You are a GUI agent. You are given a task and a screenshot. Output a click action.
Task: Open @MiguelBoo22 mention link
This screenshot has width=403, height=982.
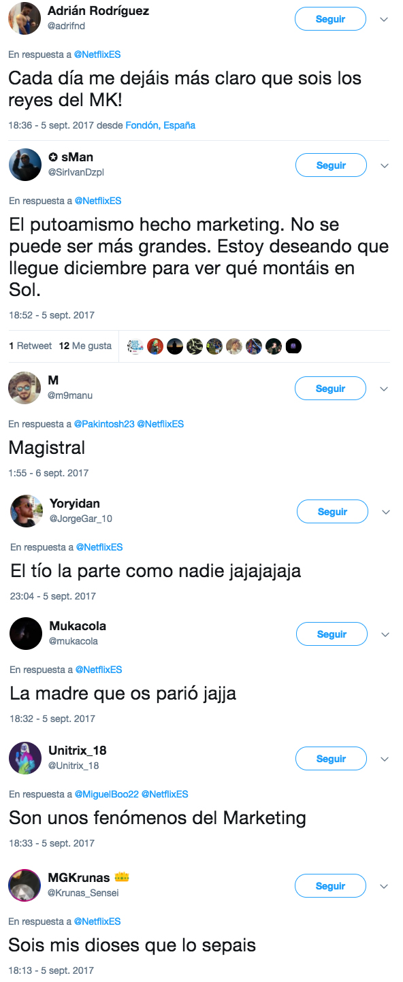click(107, 794)
